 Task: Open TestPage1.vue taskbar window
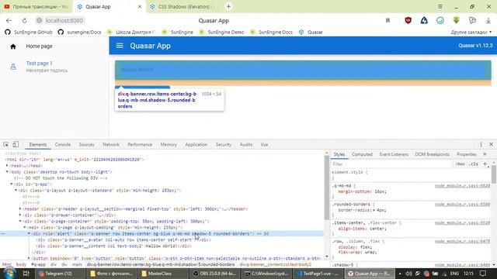tap(318, 274)
